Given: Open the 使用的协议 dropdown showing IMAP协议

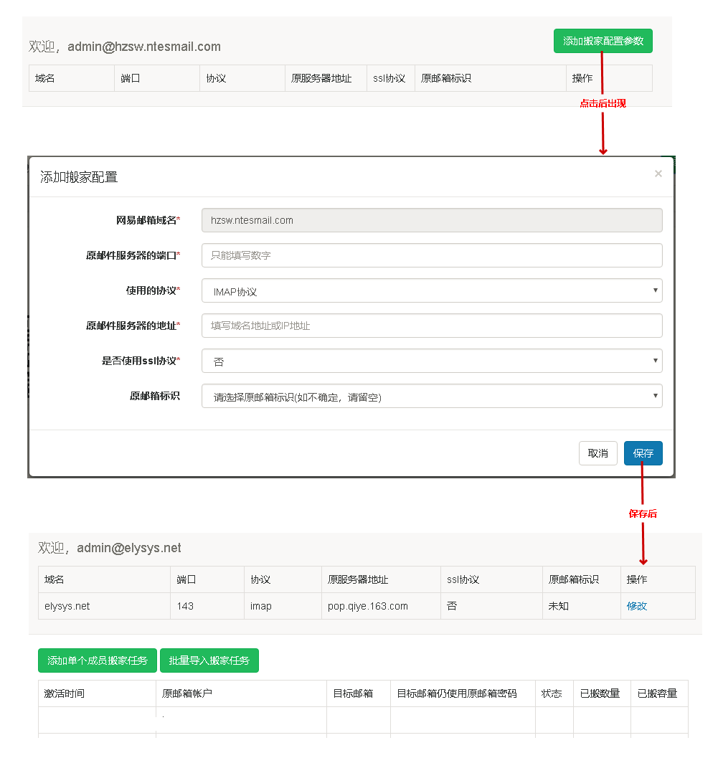Looking at the screenshot, I should pyautogui.click(x=432, y=290).
